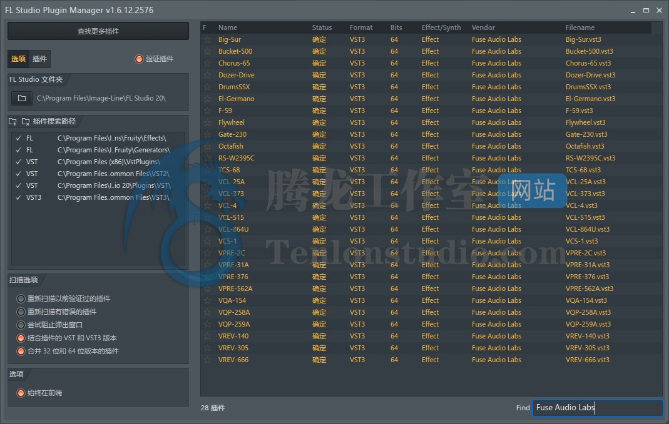Favorite the Bucket-500 plugin star

pyautogui.click(x=207, y=51)
